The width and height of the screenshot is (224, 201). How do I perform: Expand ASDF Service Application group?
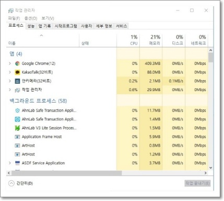(10, 163)
